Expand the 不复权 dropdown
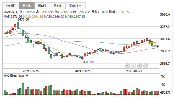The width and height of the screenshot is (174, 97). (75, 6)
